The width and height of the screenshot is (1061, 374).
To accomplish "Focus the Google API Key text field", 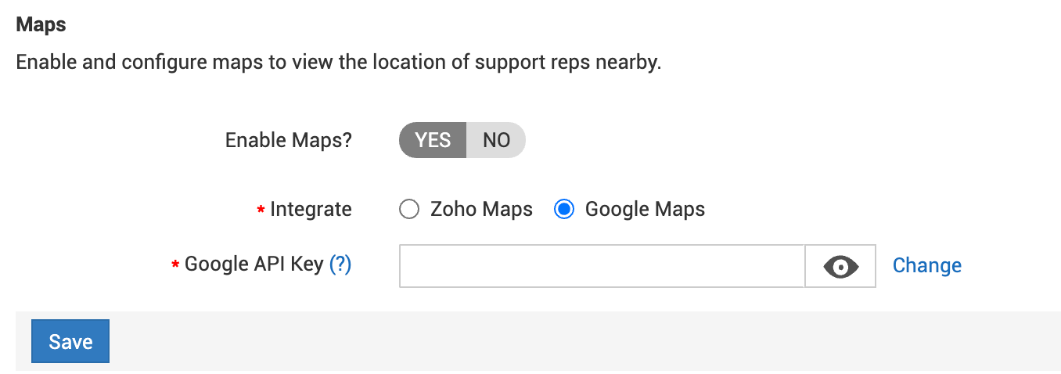I will 602,266.
